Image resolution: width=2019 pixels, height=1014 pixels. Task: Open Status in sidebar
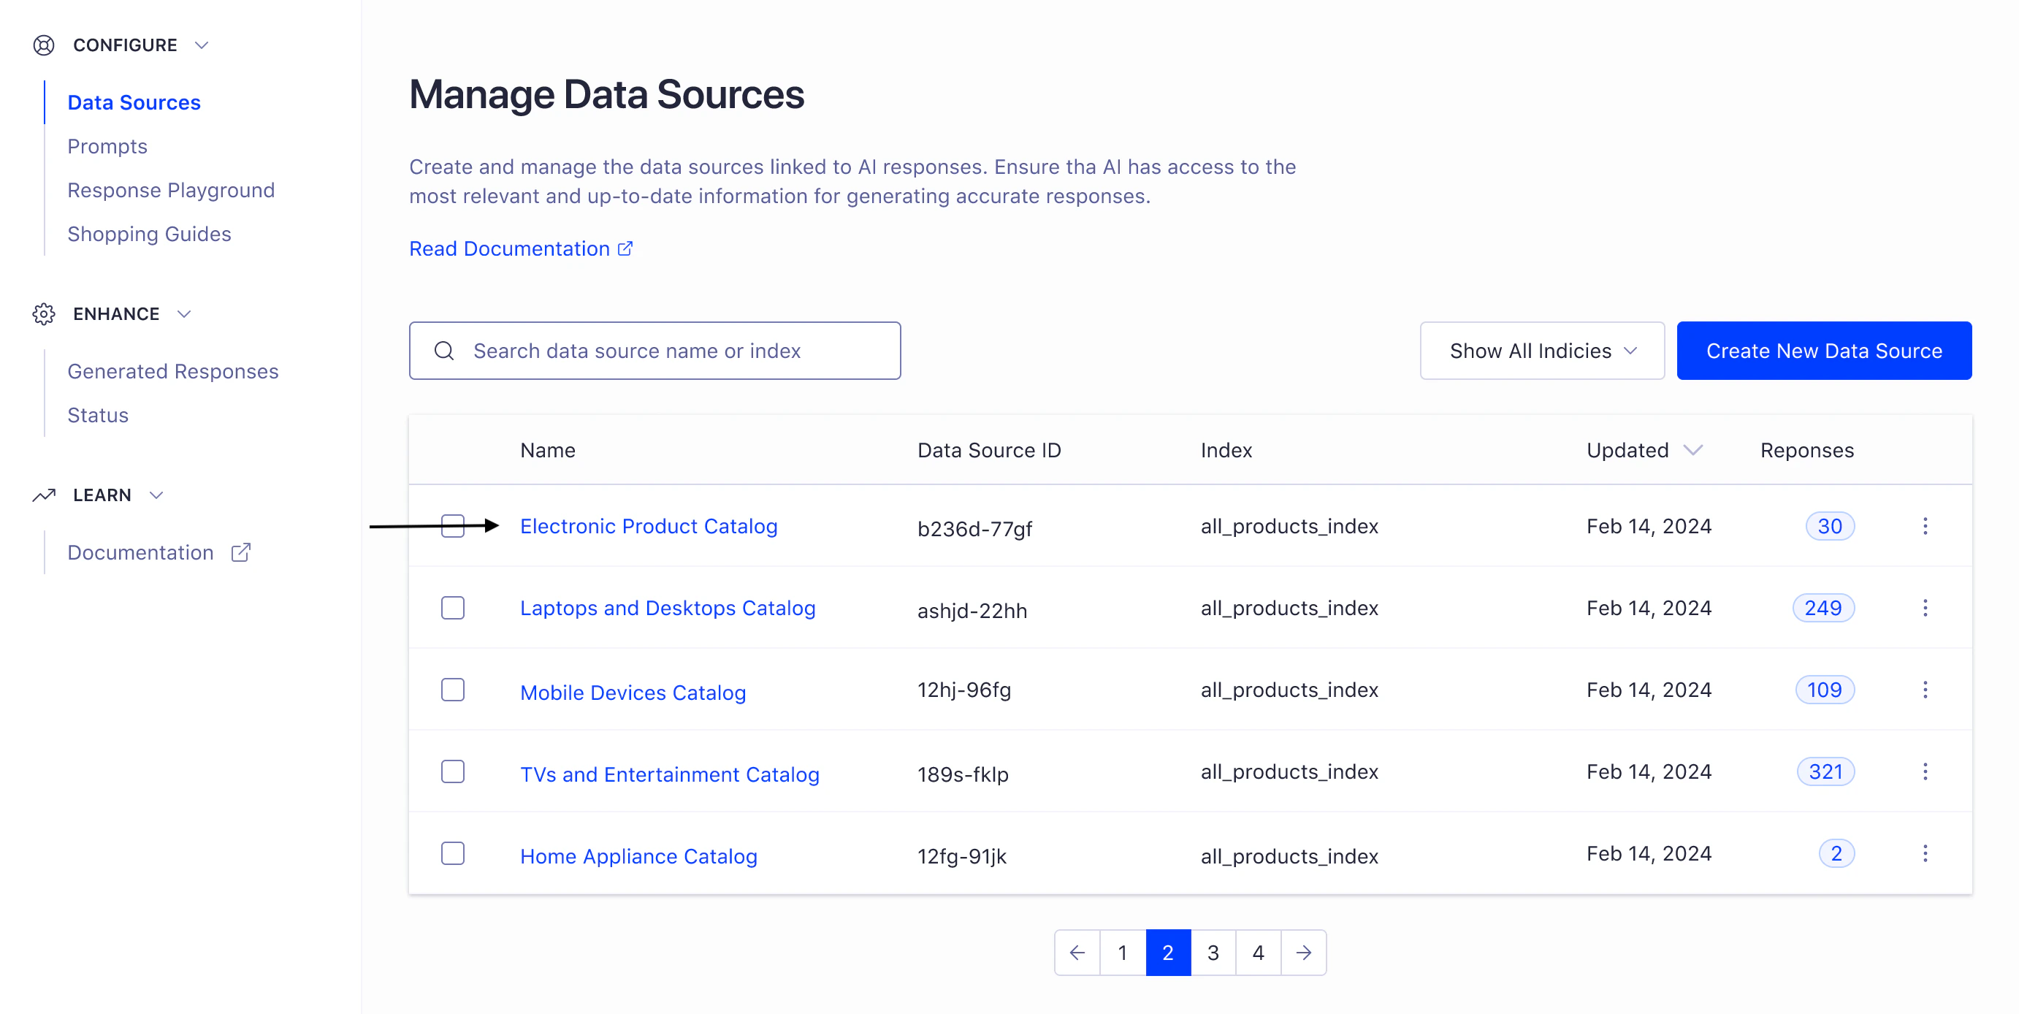pos(98,416)
